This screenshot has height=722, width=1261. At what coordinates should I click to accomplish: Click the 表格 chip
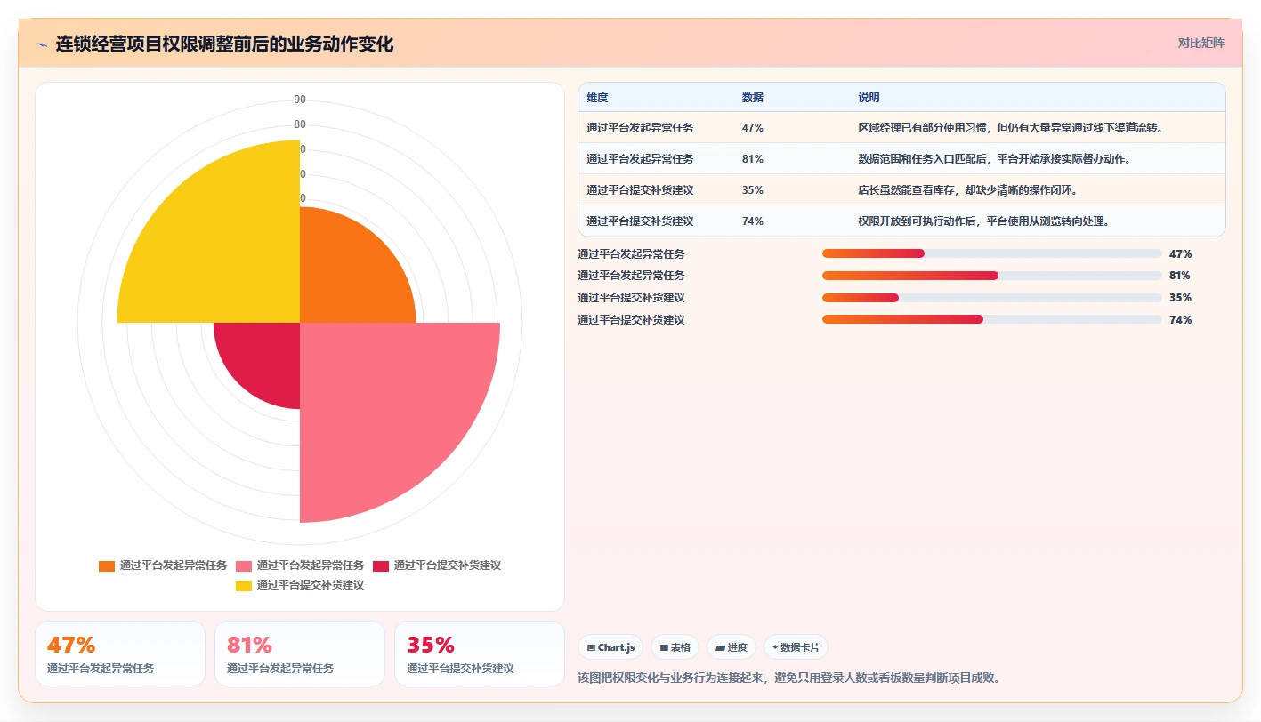coord(675,647)
